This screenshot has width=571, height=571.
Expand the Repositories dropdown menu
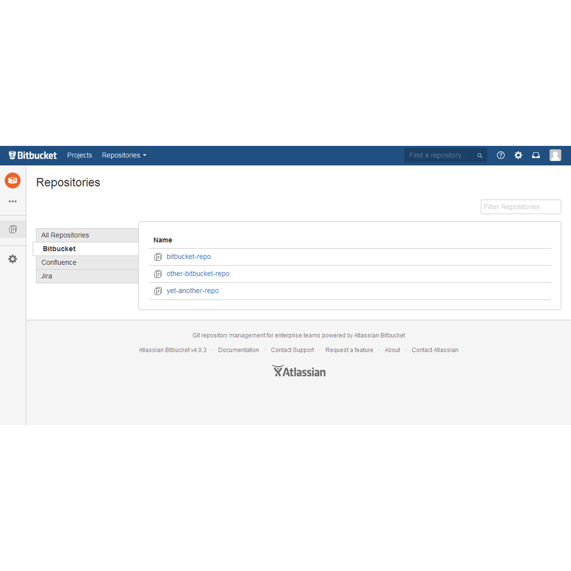[x=124, y=155]
